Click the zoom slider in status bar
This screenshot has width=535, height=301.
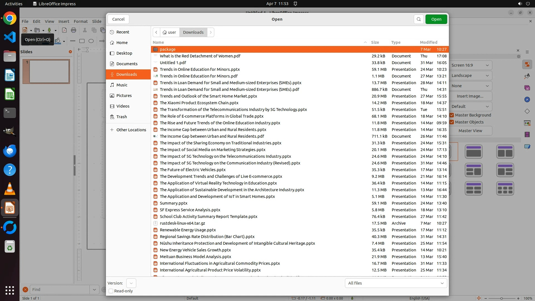point(502,298)
